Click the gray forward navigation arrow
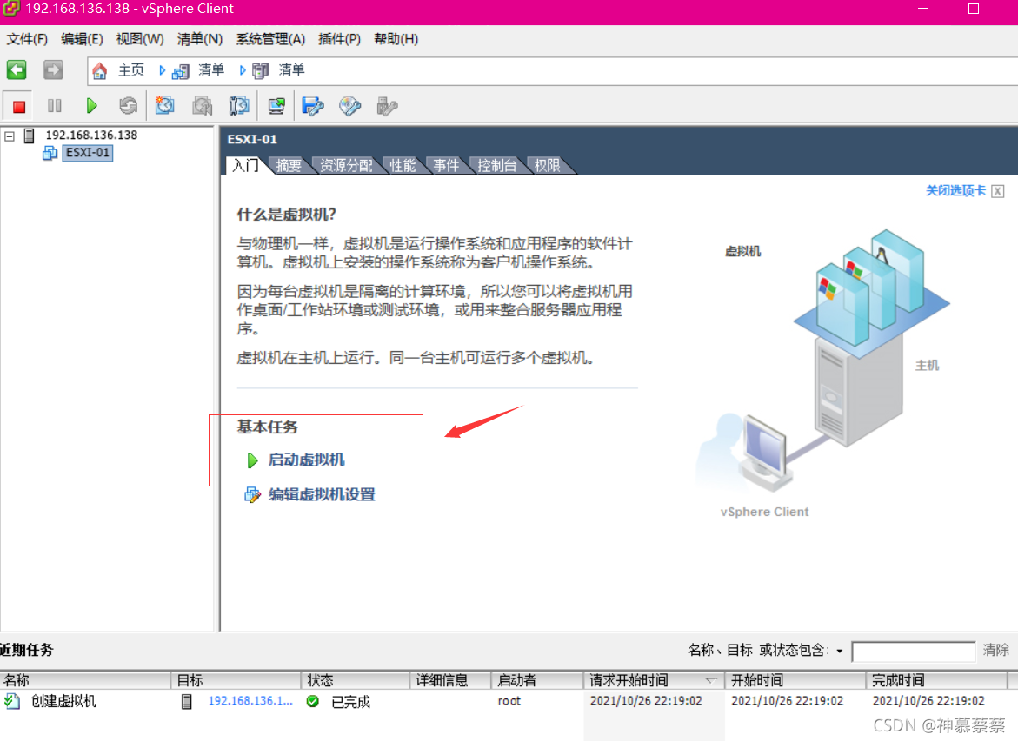 tap(53, 70)
